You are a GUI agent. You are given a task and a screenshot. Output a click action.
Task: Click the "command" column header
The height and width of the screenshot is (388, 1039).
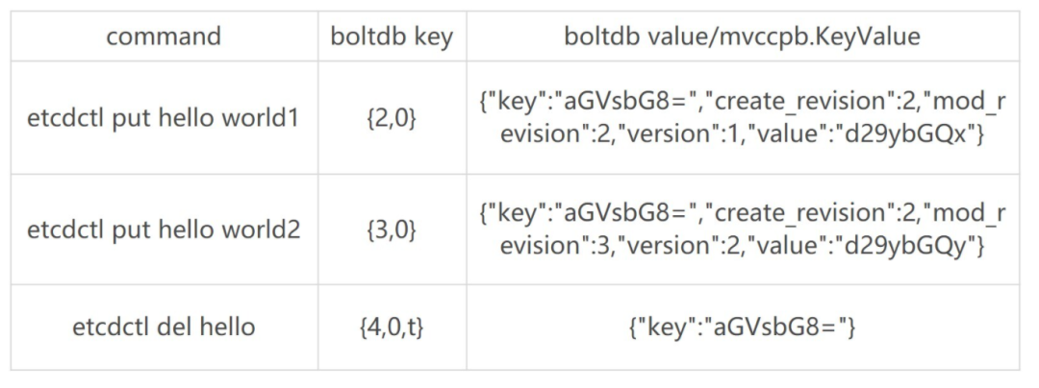coord(164,36)
